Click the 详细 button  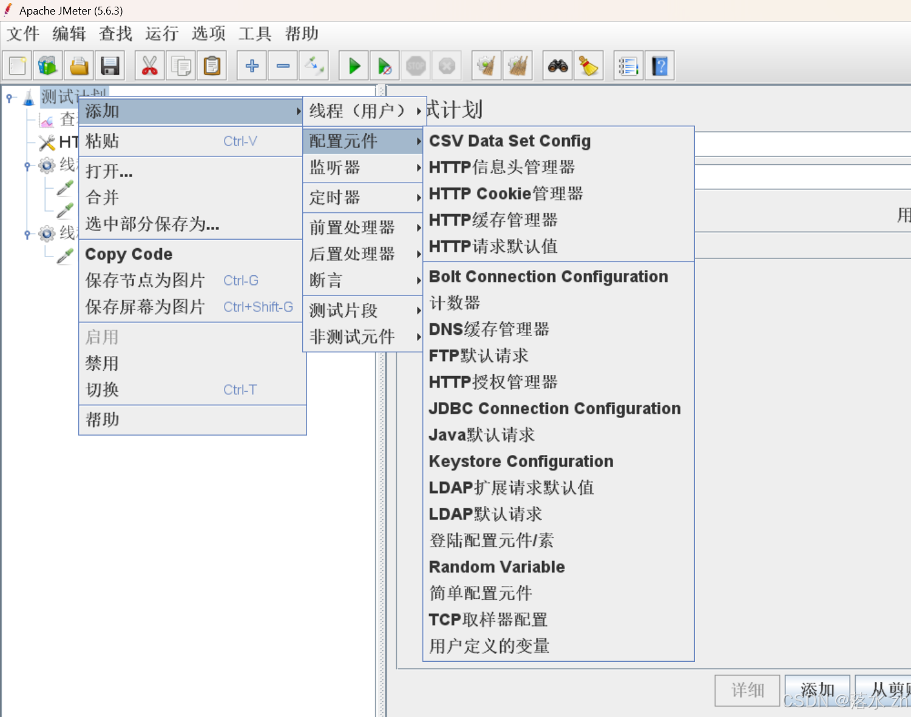click(x=747, y=690)
